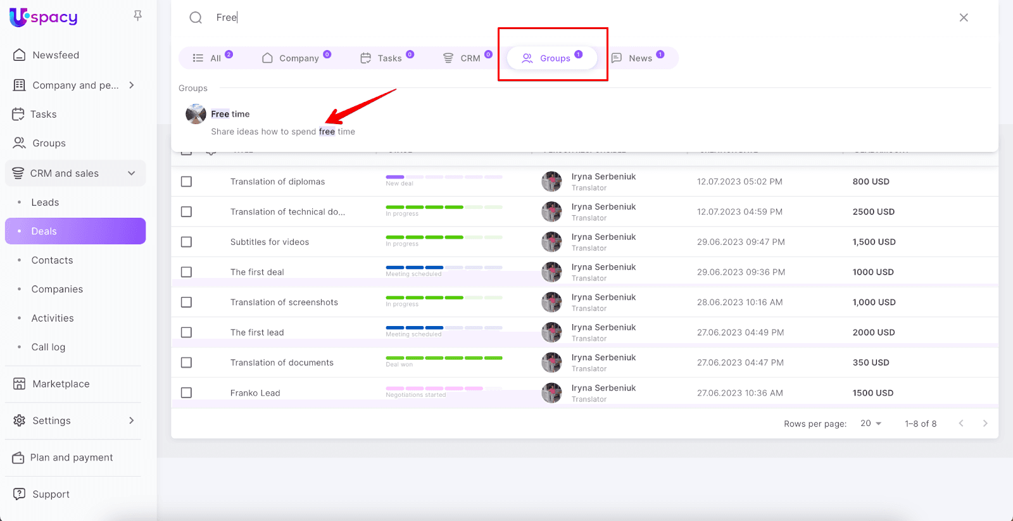Click the Uspacy logo
Screen dimensions: 1013x521
pos(44,17)
